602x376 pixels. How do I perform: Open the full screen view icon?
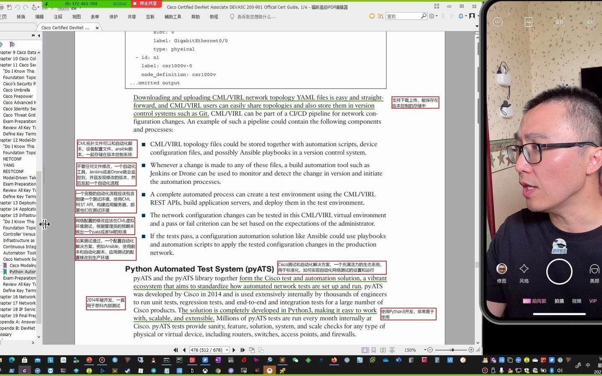[436, 6]
